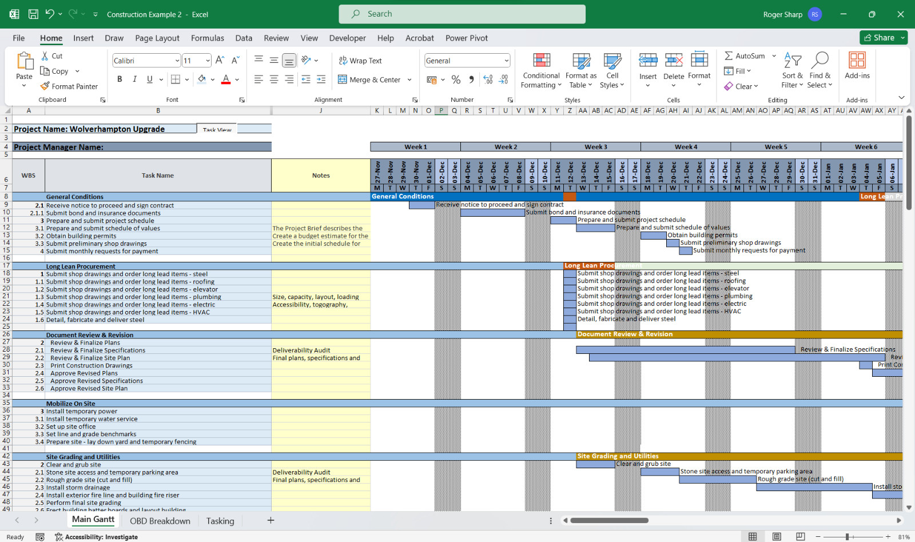The width and height of the screenshot is (915, 542).
Task: Open the File menu
Action: click(19, 38)
